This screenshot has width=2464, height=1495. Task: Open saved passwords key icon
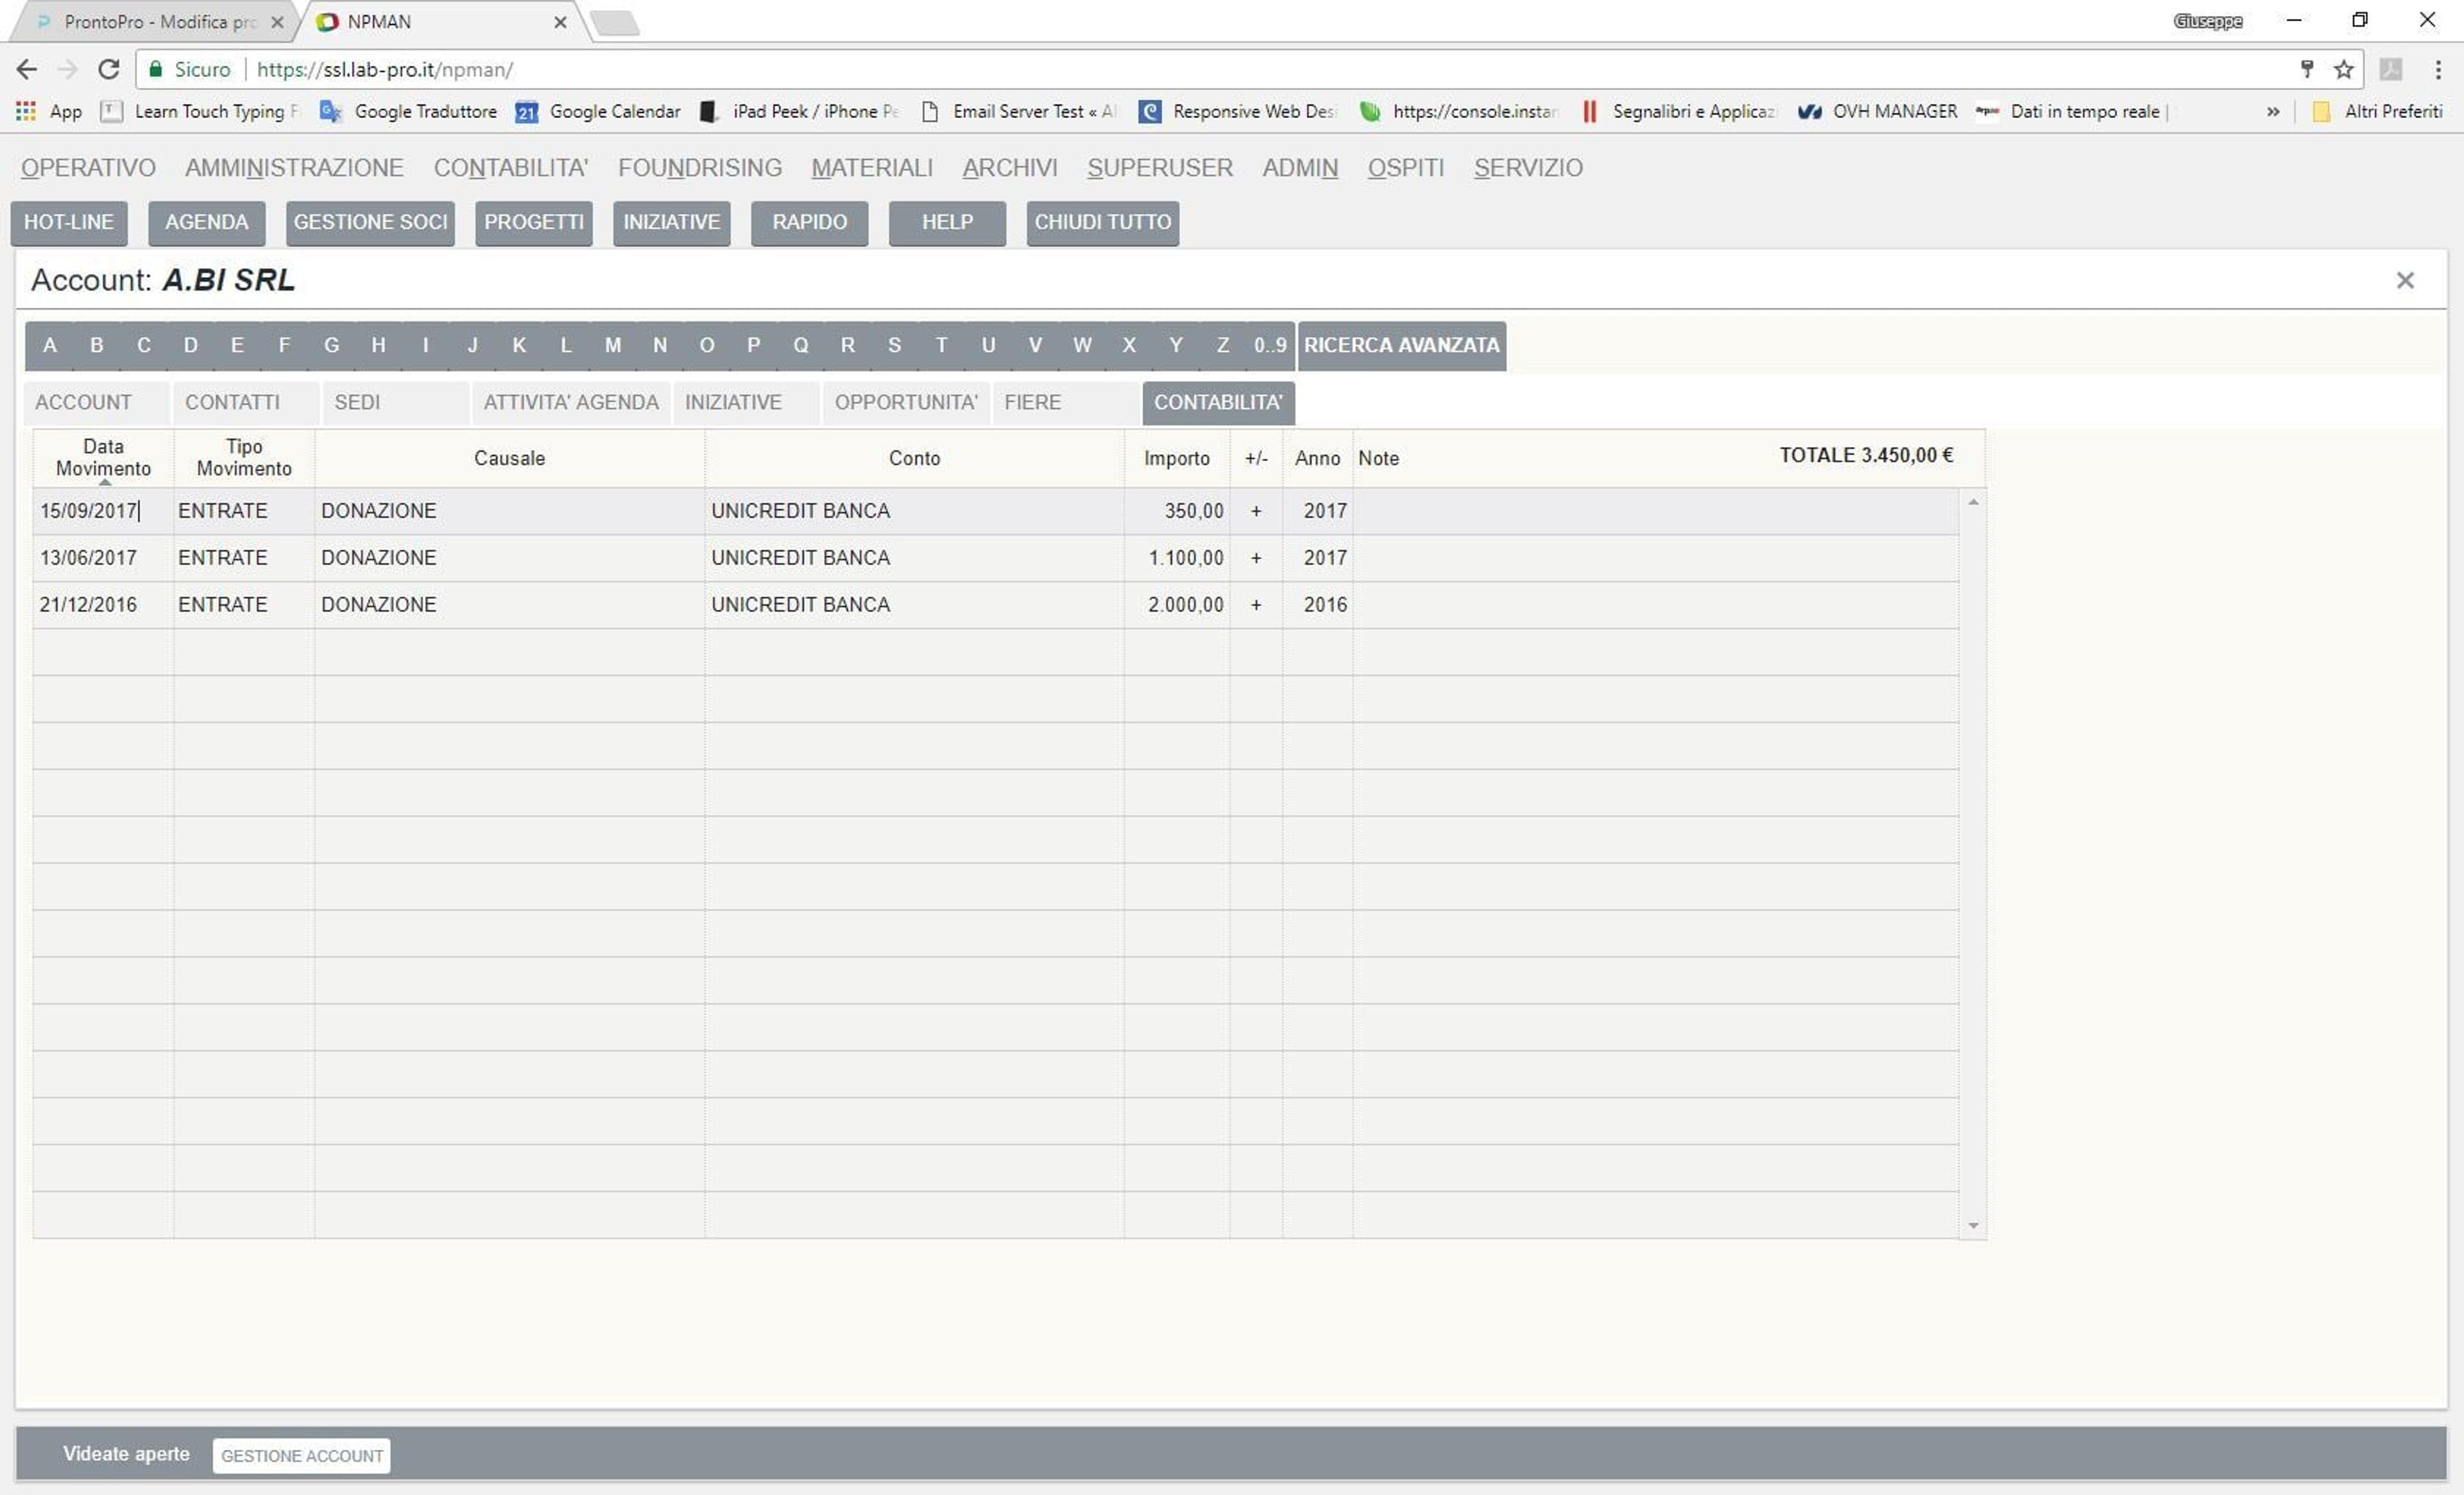click(x=2307, y=69)
